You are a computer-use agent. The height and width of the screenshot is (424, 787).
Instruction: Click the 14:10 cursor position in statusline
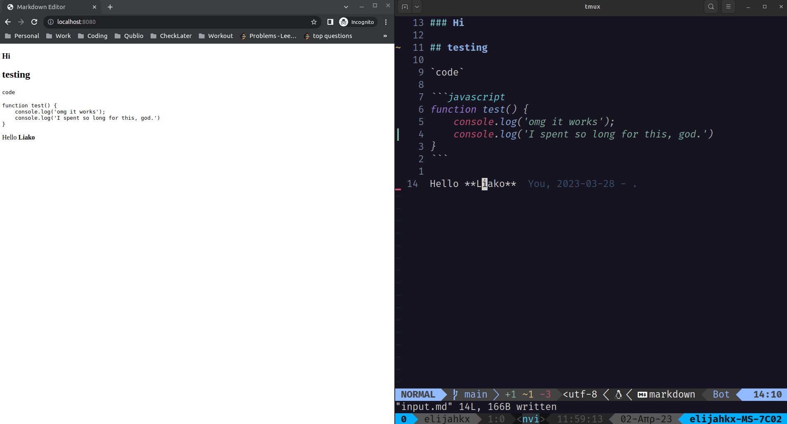(x=767, y=395)
